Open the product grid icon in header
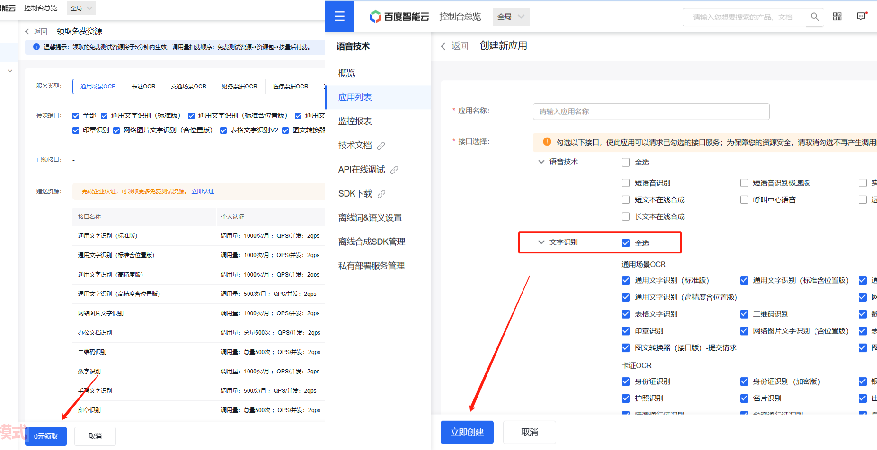The height and width of the screenshot is (450, 877). pyautogui.click(x=837, y=17)
